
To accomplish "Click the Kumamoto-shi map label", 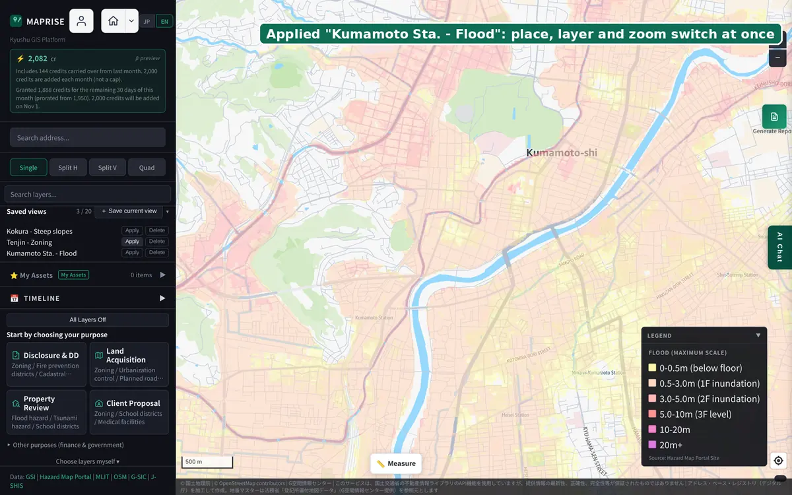I will click(562, 152).
